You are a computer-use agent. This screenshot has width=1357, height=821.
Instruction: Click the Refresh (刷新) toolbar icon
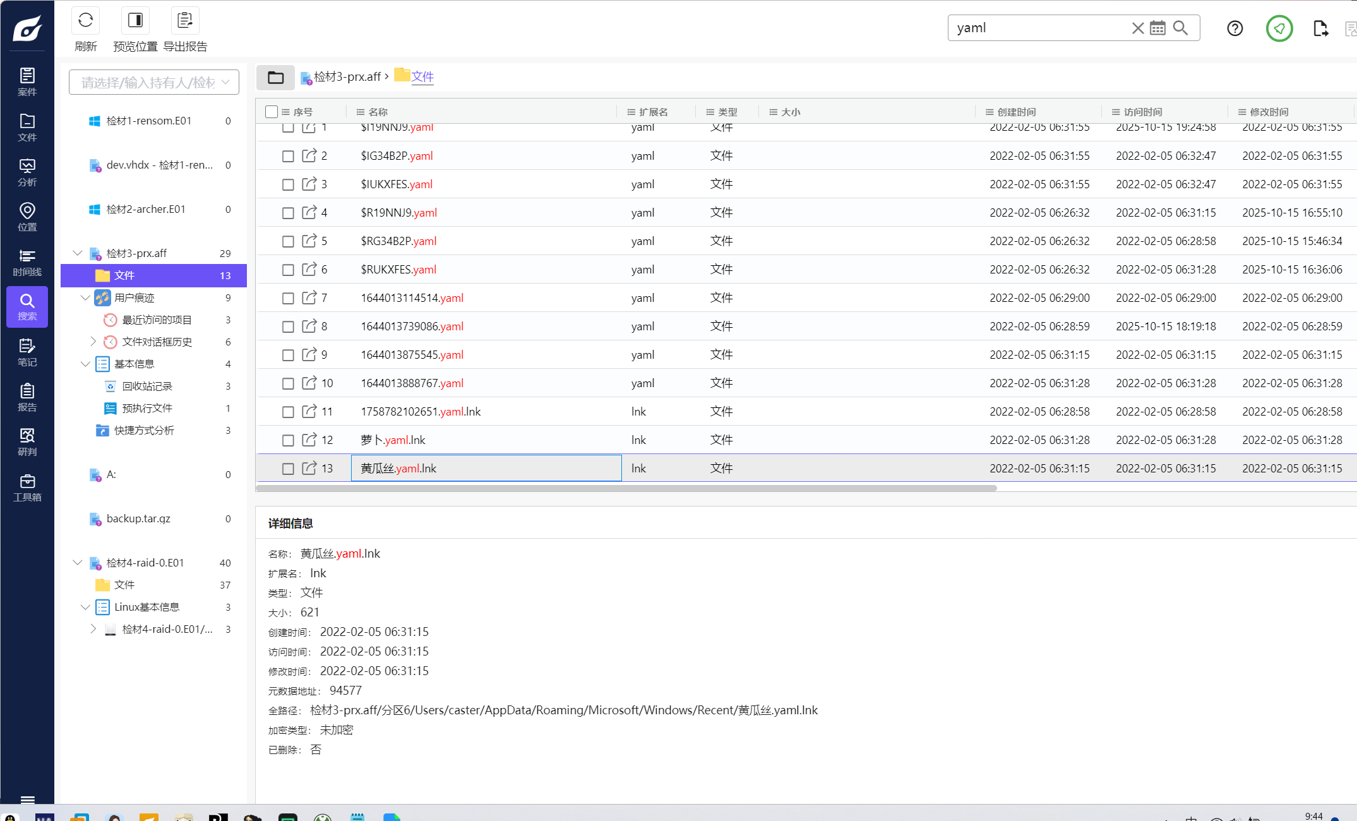(x=85, y=21)
